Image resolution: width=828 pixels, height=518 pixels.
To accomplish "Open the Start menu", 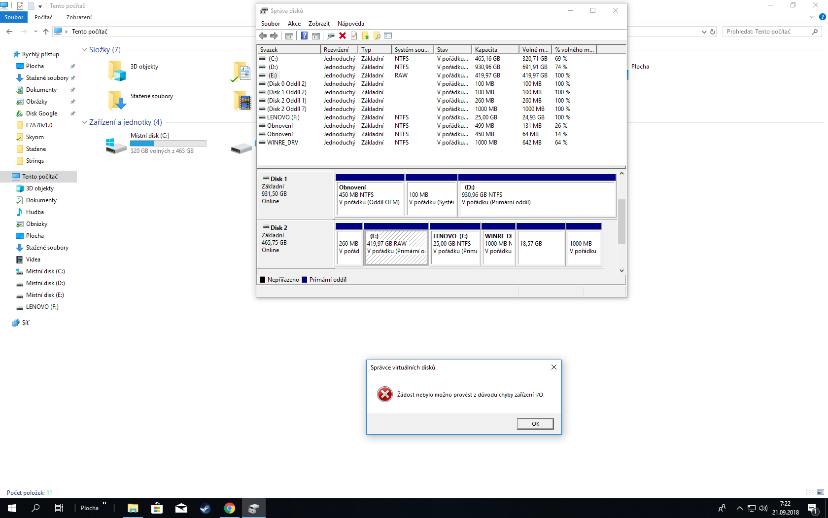I will click(12, 508).
